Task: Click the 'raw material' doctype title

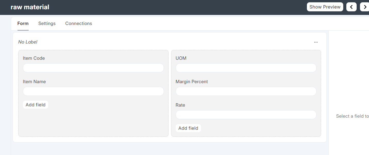Action: (30, 7)
